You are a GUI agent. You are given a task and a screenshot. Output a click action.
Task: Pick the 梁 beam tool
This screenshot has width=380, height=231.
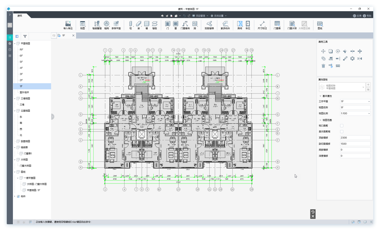tap(139, 25)
